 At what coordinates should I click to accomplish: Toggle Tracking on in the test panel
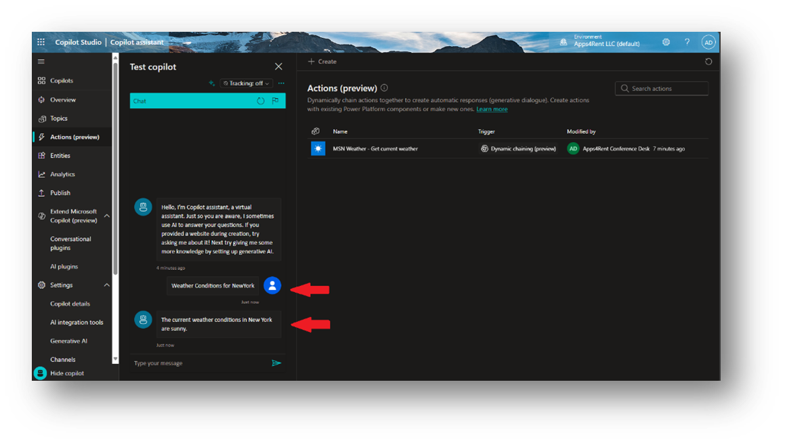246,83
